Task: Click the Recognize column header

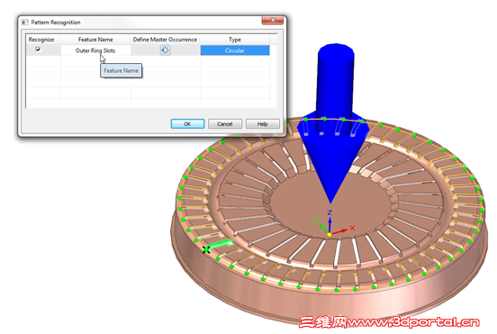Action: pyautogui.click(x=41, y=40)
